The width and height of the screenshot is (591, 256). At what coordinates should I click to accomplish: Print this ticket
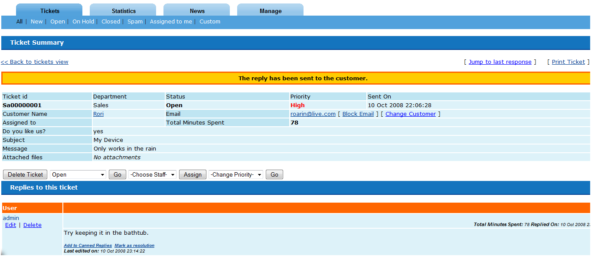(568, 62)
